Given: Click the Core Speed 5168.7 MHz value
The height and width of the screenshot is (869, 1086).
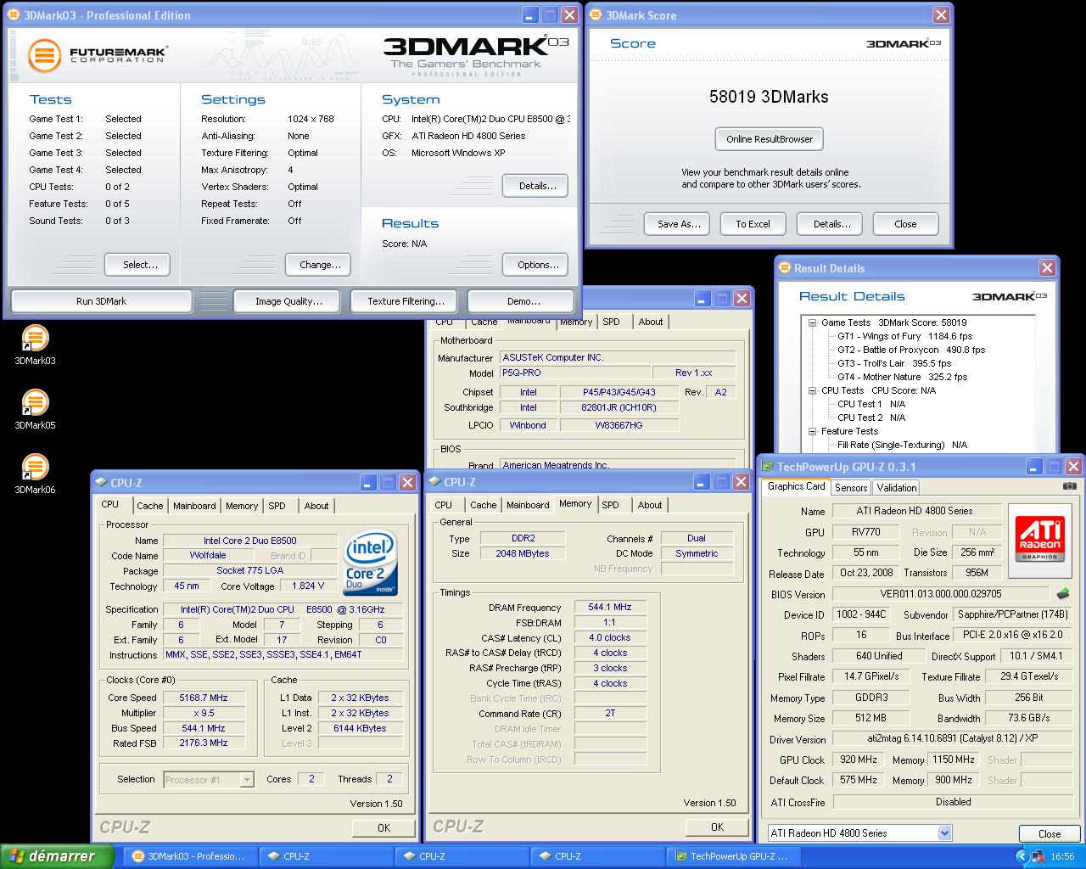Looking at the screenshot, I should [x=204, y=698].
